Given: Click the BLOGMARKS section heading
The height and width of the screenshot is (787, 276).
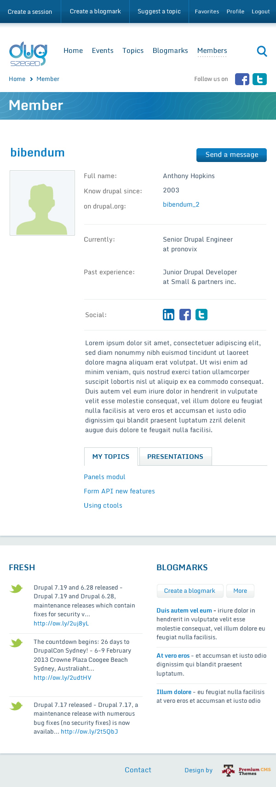Looking at the screenshot, I should pos(182,567).
